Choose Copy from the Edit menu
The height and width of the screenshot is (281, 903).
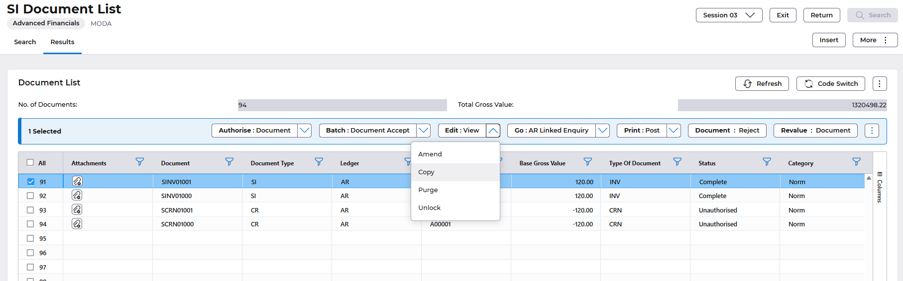pyautogui.click(x=427, y=172)
